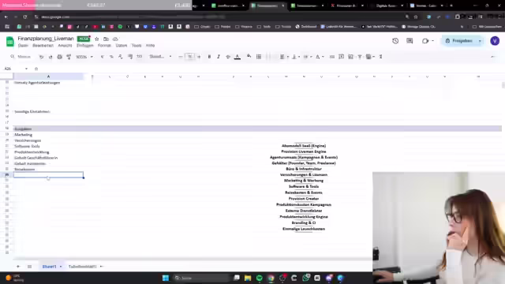The width and height of the screenshot is (505, 284).
Task: Open the font family dropdown
Action: pos(160,57)
